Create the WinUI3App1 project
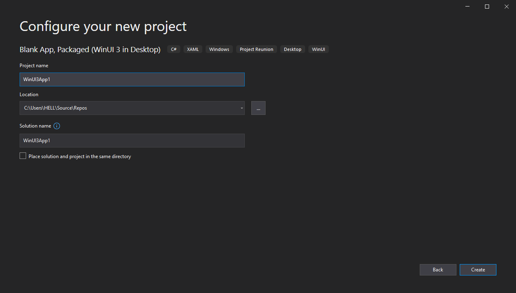 [478, 269]
